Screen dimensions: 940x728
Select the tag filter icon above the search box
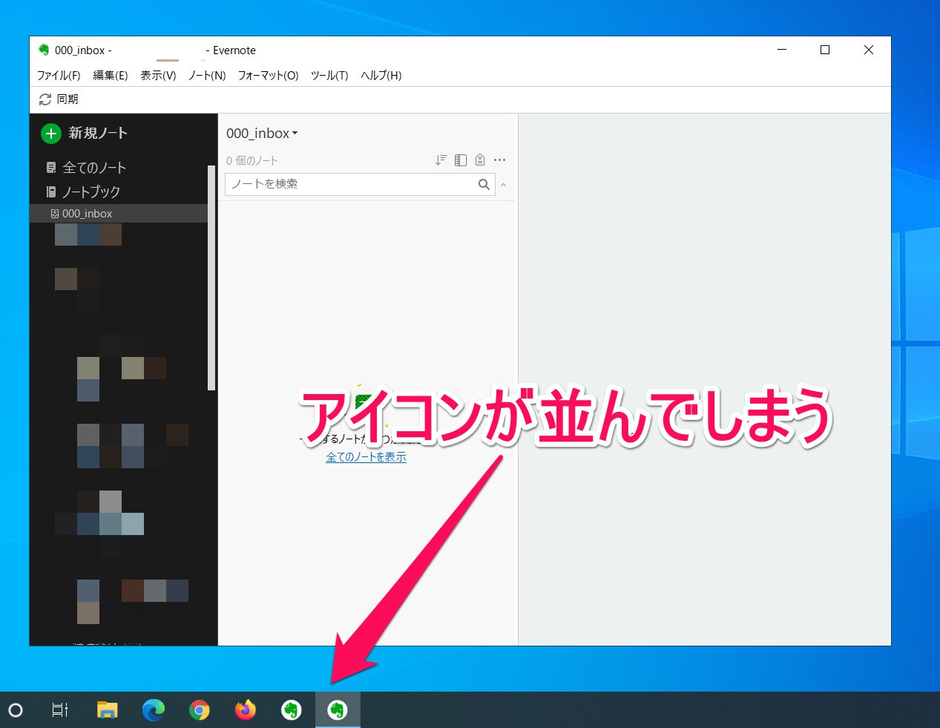click(x=479, y=160)
